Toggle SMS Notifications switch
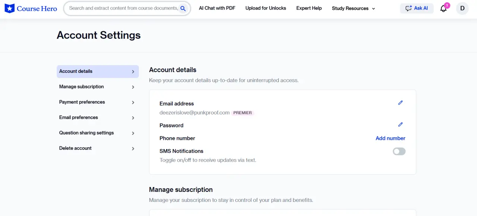 (399, 151)
